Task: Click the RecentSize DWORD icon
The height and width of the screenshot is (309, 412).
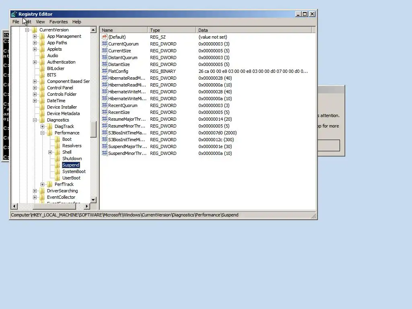Action: (x=105, y=112)
